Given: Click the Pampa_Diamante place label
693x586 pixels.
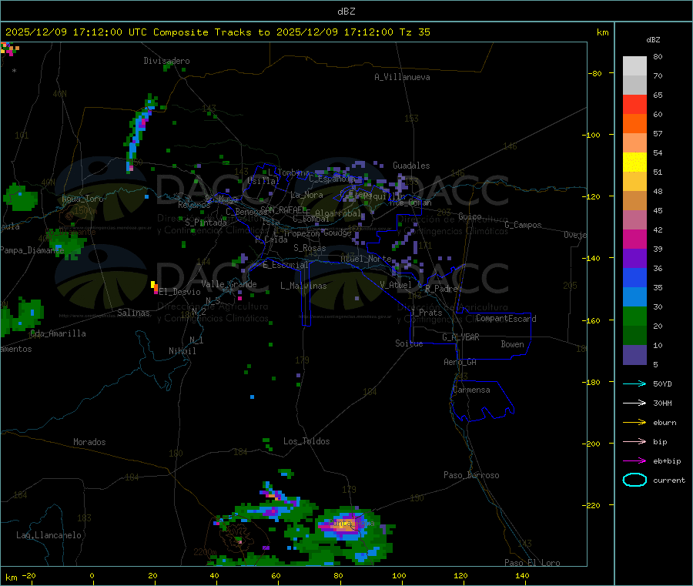Looking at the screenshot, I should click(x=32, y=250).
